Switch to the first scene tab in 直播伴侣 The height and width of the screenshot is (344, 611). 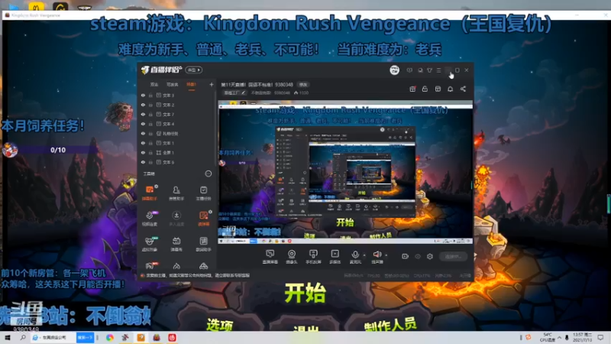pyautogui.click(x=154, y=84)
